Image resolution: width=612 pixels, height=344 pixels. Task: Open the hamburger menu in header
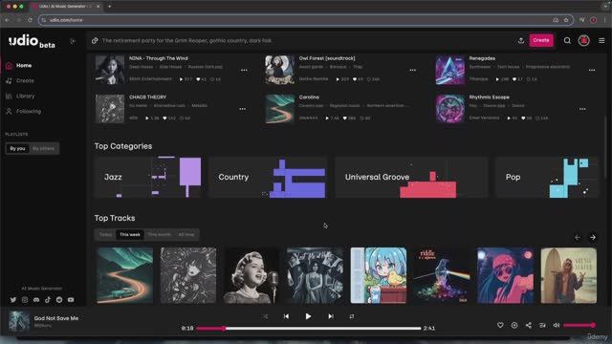601,40
